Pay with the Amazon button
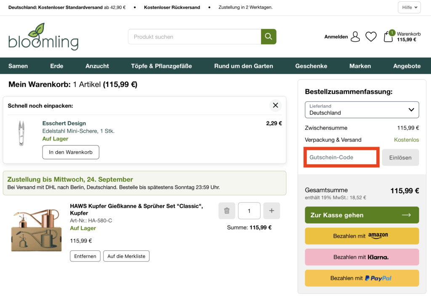Viewport: 431px width, 296px height. coord(362,236)
